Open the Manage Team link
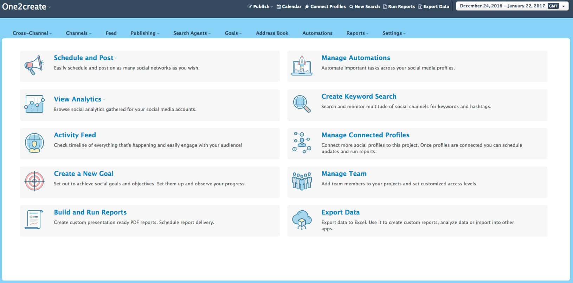The height and width of the screenshot is (283, 573). coord(344,173)
